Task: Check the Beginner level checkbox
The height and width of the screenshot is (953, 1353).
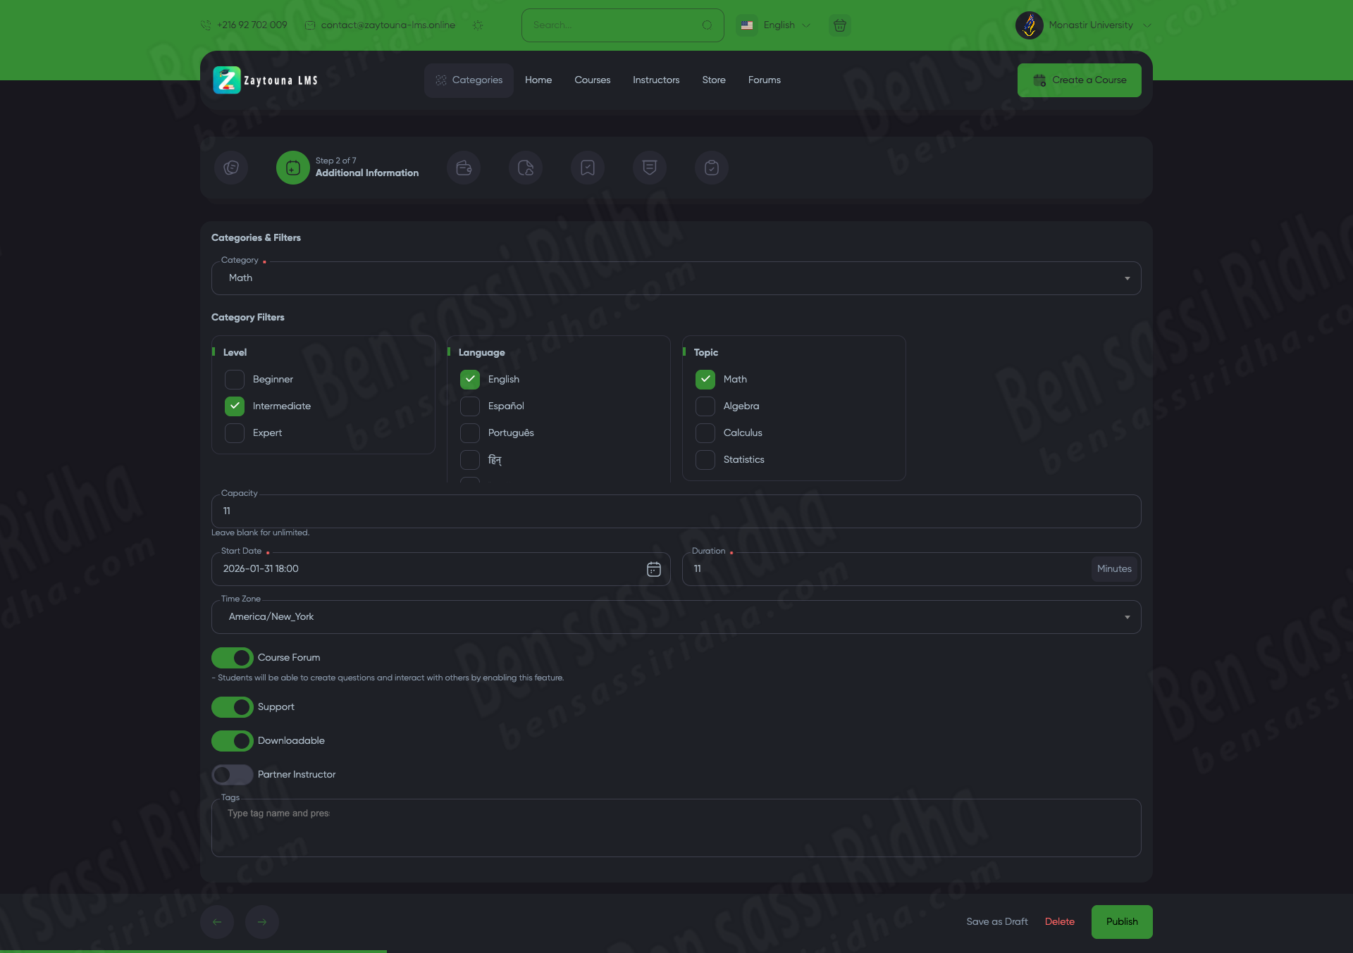Action: [x=235, y=380]
